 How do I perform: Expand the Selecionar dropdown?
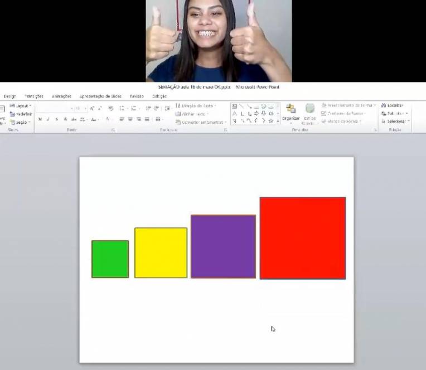click(396, 121)
